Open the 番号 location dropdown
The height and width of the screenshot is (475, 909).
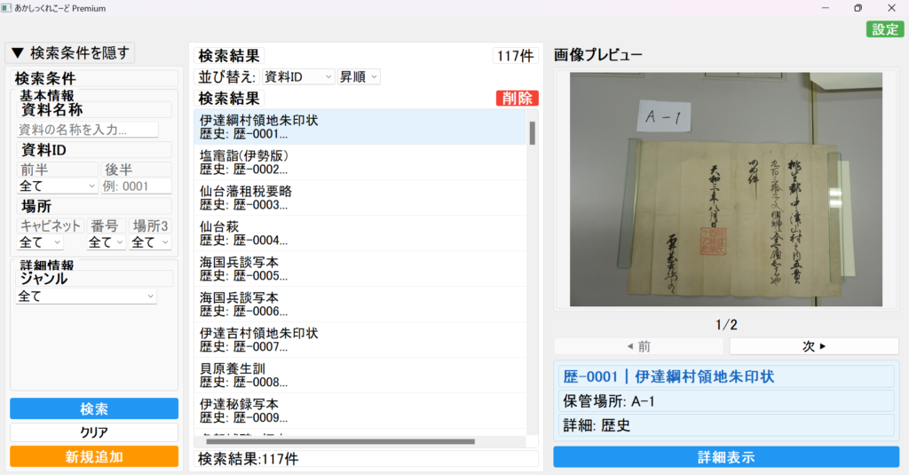106,241
